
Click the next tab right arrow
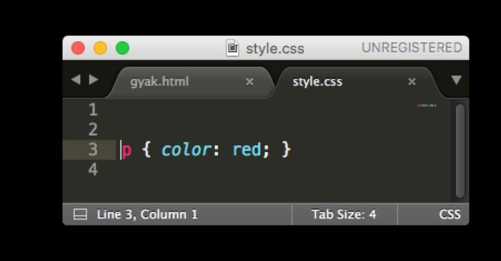(93, 80)
